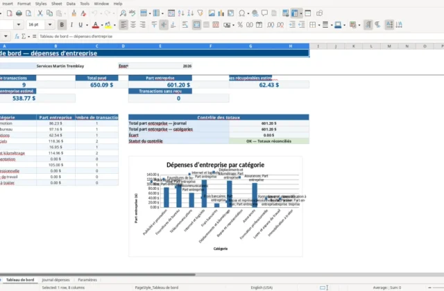Format cell as date icon

[x=259, y=25]
